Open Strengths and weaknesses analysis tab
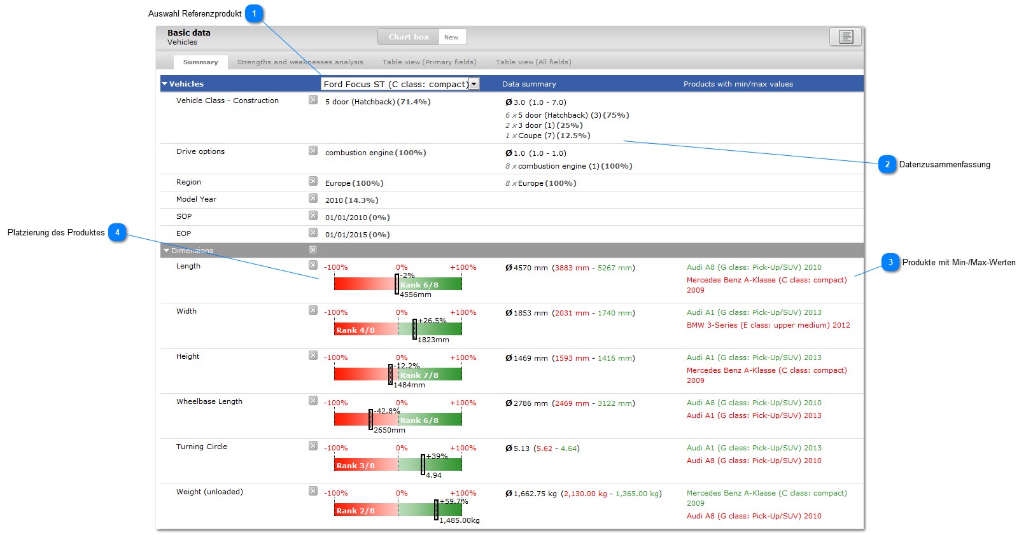1026x535 pixels. pyautogui.click(x=300, y=62)
